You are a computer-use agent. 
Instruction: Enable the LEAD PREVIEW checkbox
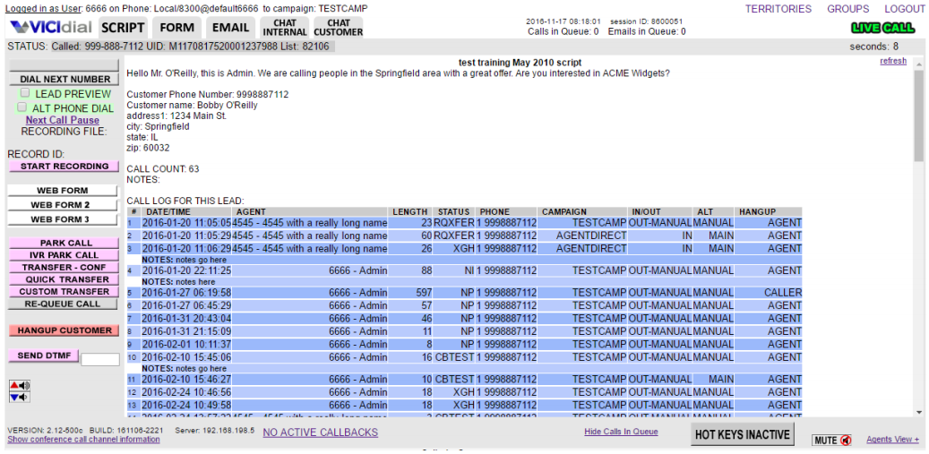pos(25,93)
